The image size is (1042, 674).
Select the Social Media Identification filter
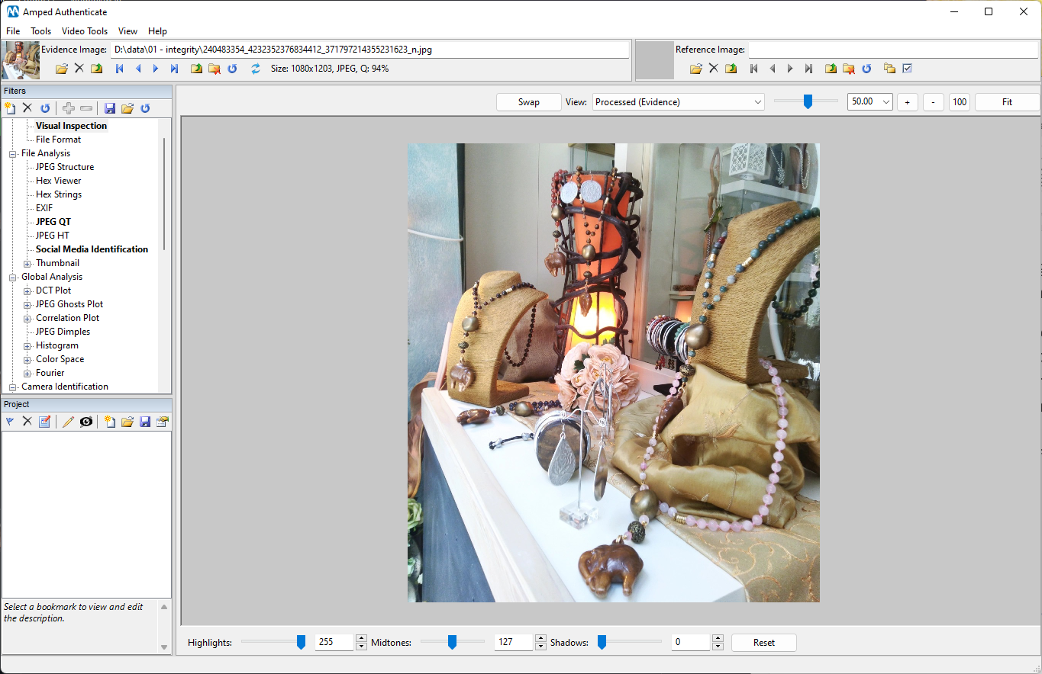tap(91, 249)
